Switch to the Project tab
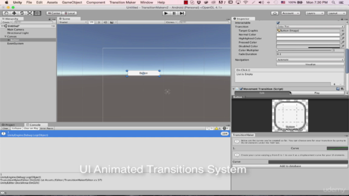The image size is (349, 196). 9,125
